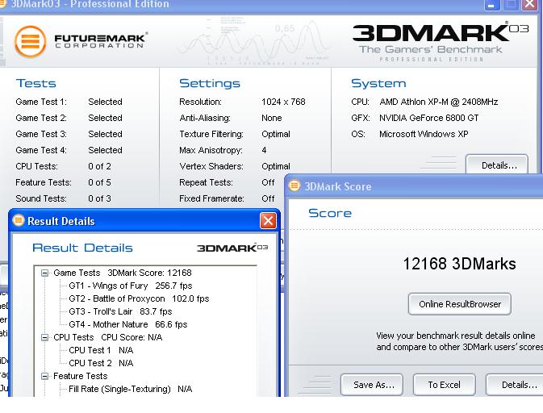
Task: Click the Settings section heading
Action: (x=210, y=83)
